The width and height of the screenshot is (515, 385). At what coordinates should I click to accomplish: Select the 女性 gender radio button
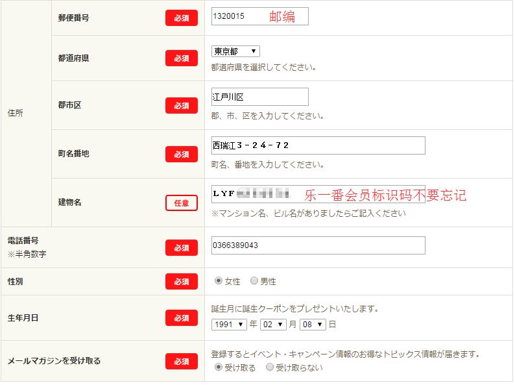click(x=219, y=281)
